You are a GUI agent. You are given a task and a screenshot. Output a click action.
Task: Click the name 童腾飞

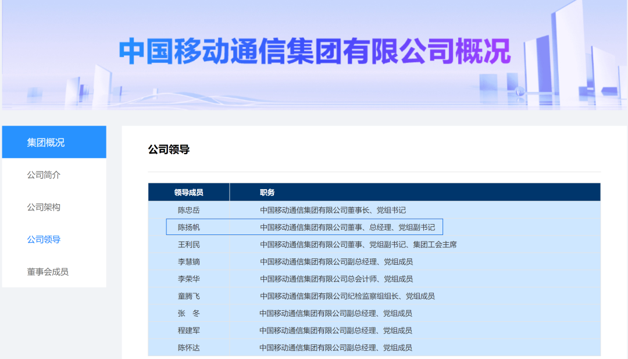(x=188, y=296)
